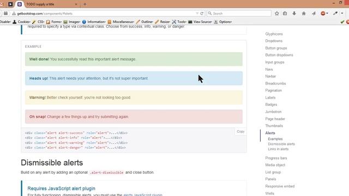Go to Panels in sidebar
The image size is (349, 196).
[x=270, y=179]
